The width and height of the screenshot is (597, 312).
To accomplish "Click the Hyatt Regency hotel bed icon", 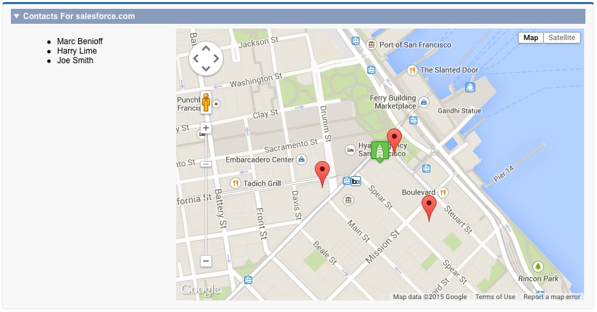I will pyautogui.click(x=350, y=150).
